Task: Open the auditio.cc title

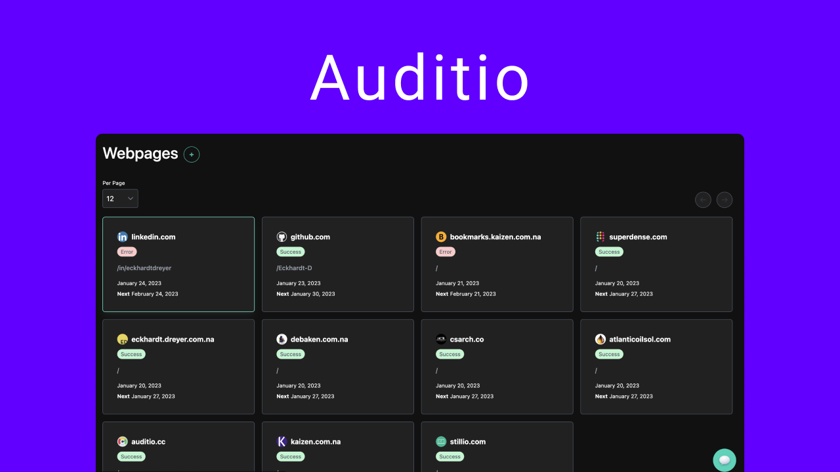Action: point(148,441)
